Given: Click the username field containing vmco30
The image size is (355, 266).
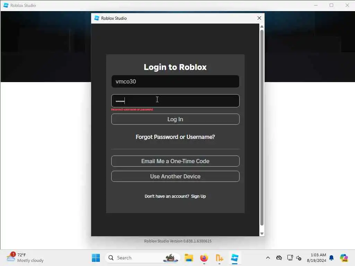Looking at the screenshot, I should pyautogui.click(x=175, y=81).
